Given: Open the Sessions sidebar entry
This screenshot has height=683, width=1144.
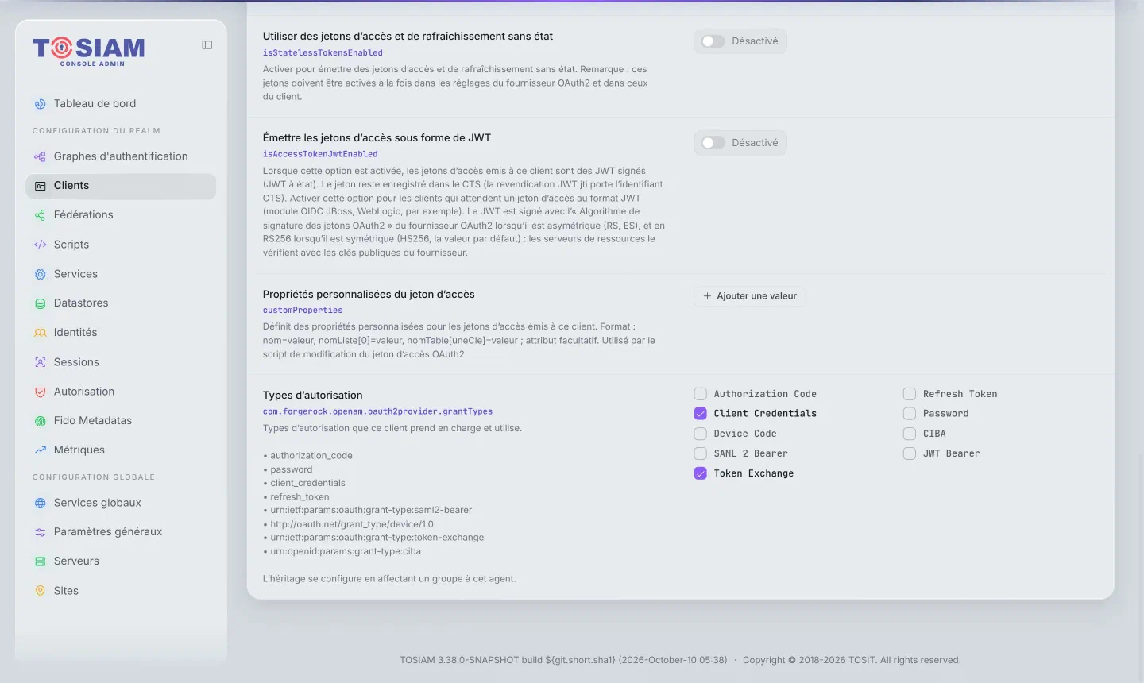Looking at the screenshot, I should [x=121, y=362].
